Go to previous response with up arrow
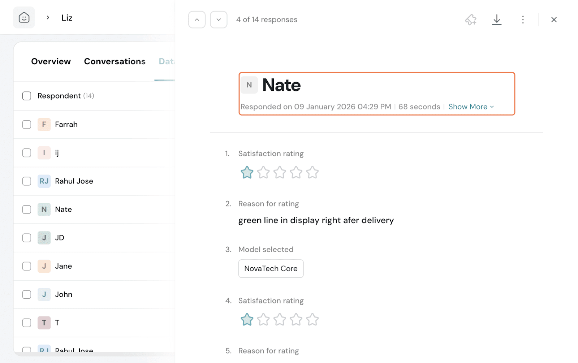 click(197, 20)
